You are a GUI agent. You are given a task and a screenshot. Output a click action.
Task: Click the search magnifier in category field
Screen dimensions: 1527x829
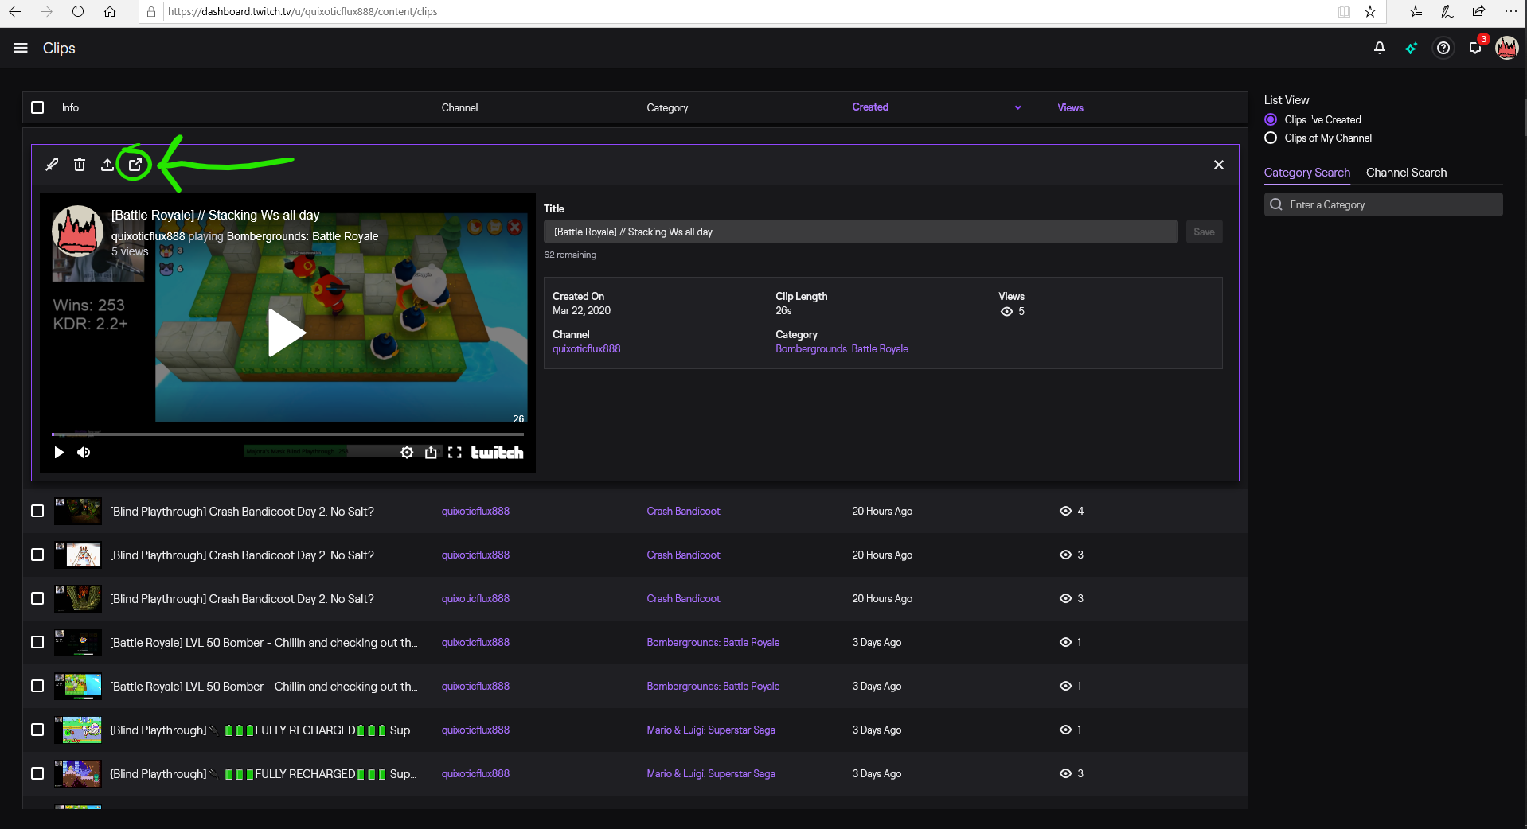(x=1276, y=205)
